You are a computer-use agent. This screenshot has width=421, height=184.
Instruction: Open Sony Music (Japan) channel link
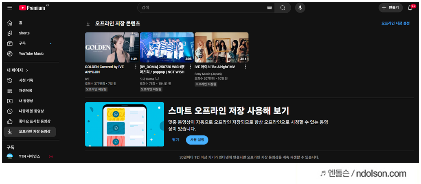point(208,74)
